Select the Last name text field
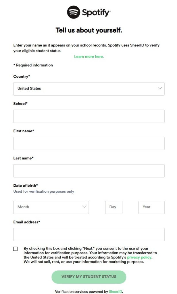 coord(89,171)
